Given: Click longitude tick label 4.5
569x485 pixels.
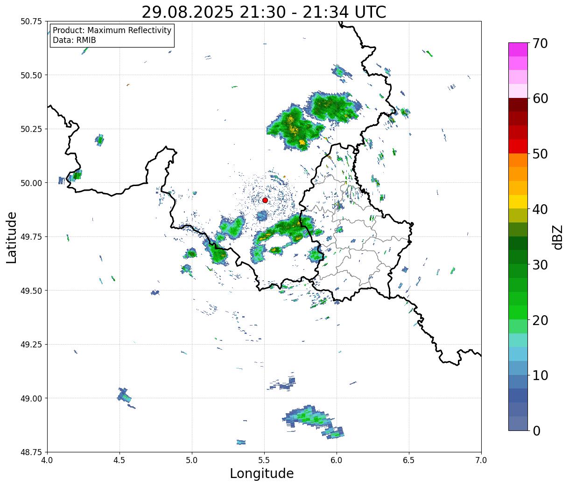Looking at the screenshot, I should click(119, 460).
